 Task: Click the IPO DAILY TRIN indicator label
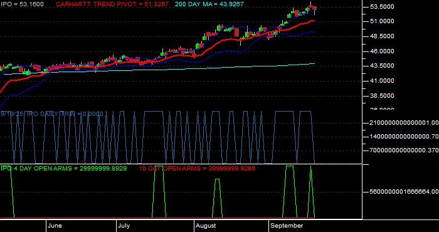point(51,114)
